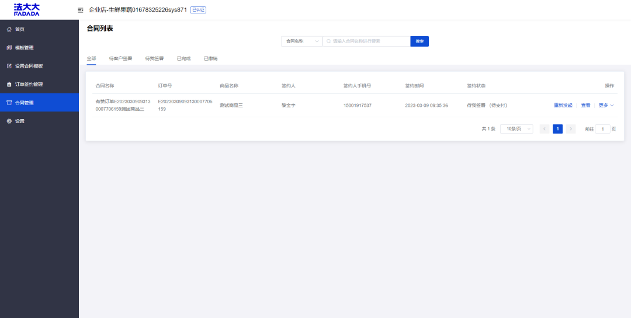Image resolution: width=631 pixels, height=318 pixels.
Task: Expand the 更多 actions dropdown
Action: click(x=606, y=106)
